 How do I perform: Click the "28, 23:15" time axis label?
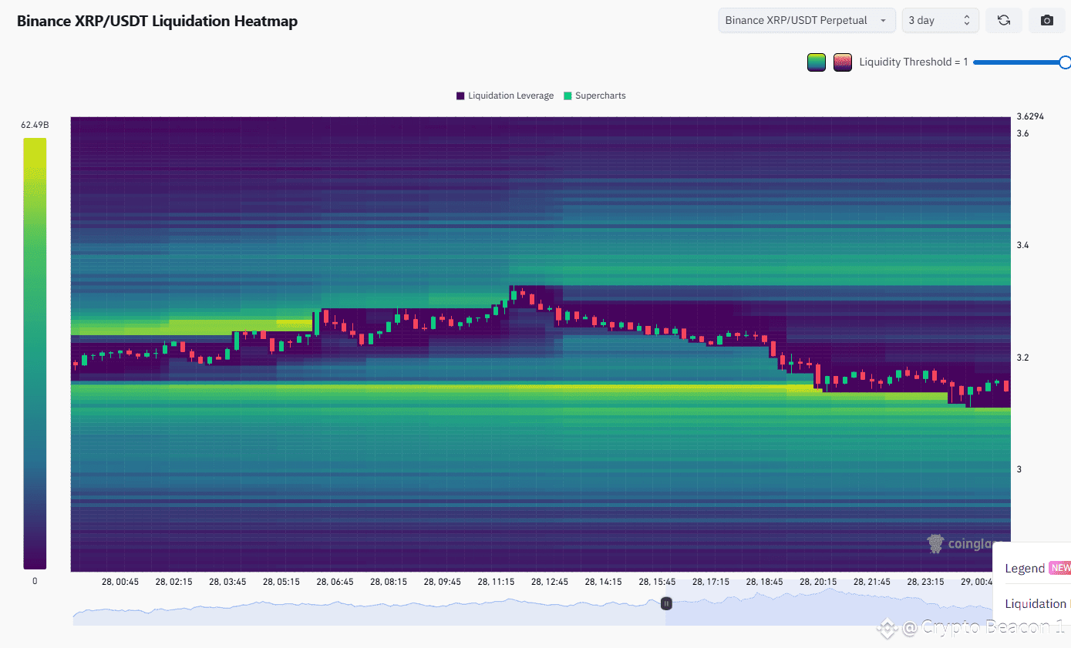[925, 582]
